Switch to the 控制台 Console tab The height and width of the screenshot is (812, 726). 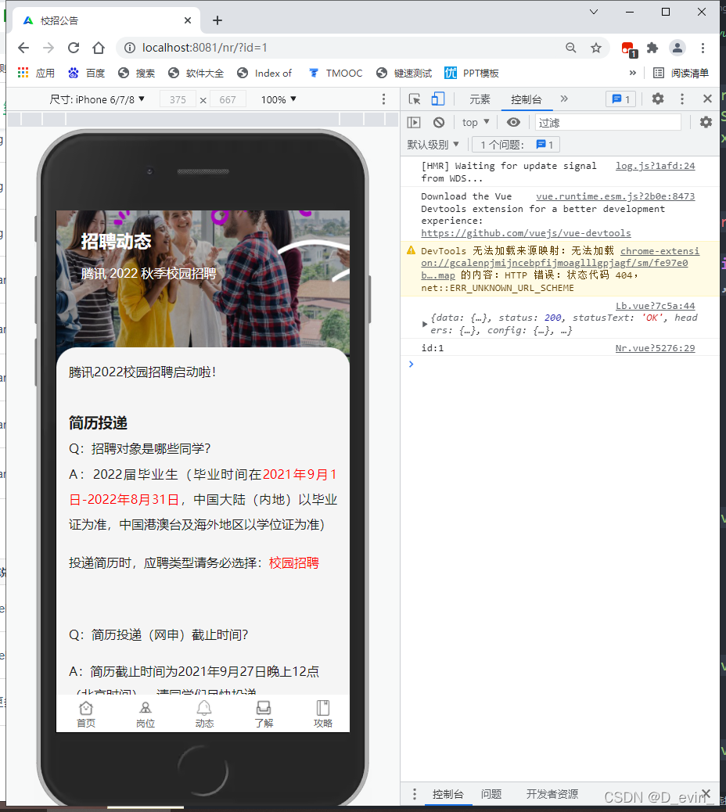click(x=527, y=99)
